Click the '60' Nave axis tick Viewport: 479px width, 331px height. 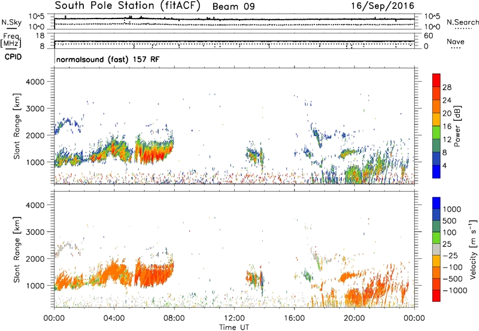(428, 36)
